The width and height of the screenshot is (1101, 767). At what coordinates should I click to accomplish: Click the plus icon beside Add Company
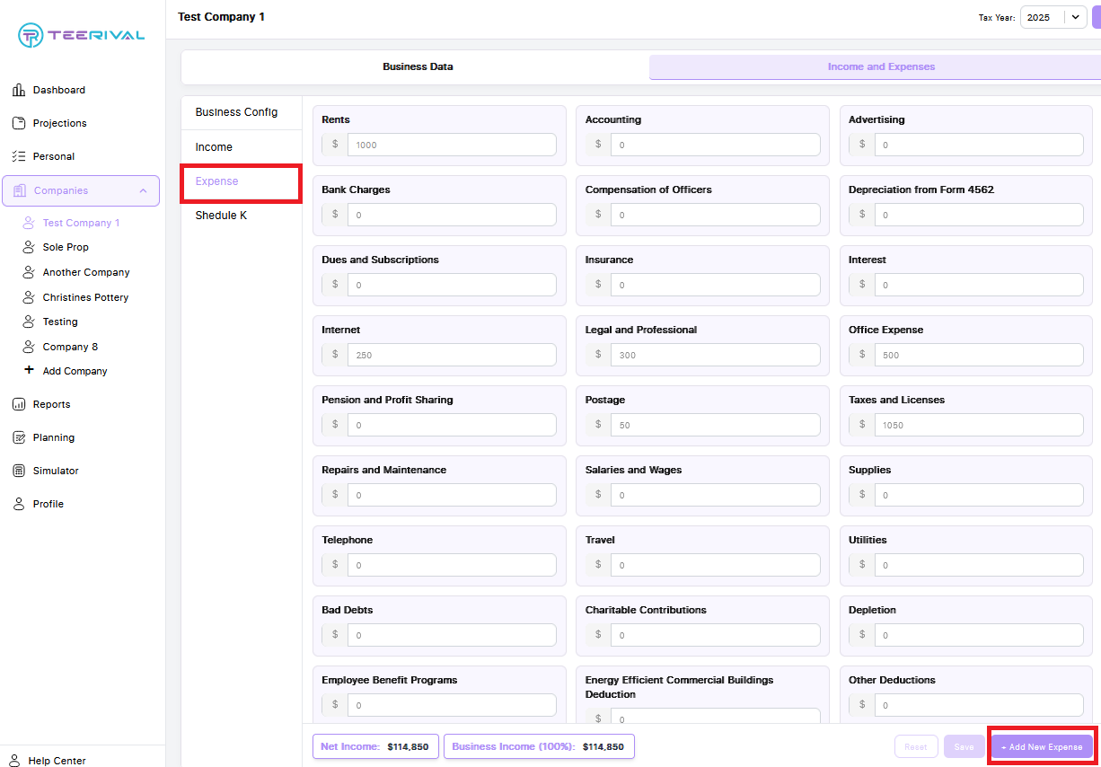tap(29, 370)
